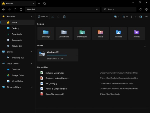Open Inclusive Design.xlsx recent file
This screenshot has width=150, height=113.
click(54, 73)
